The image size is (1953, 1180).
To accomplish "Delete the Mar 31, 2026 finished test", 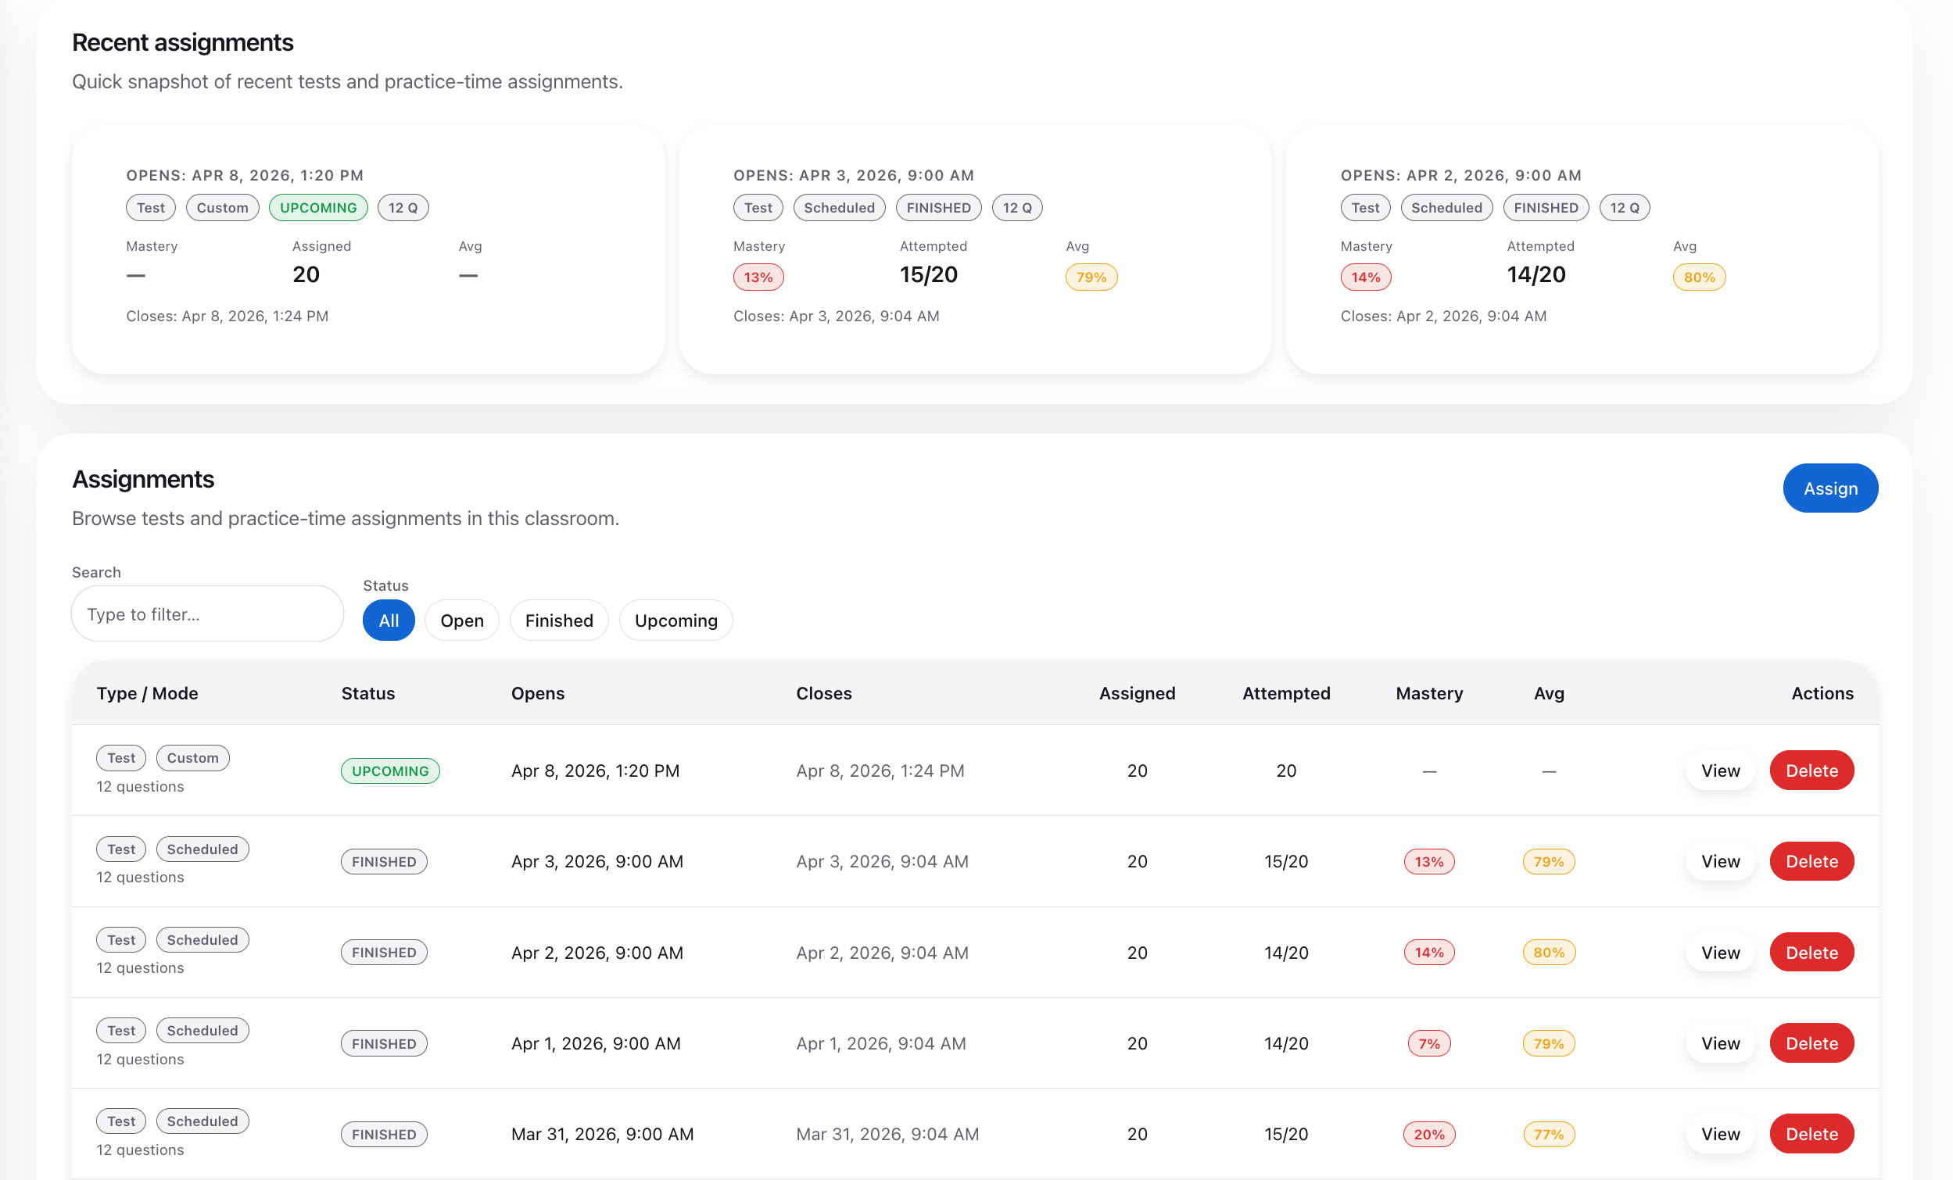I will click(1812, 1134).
